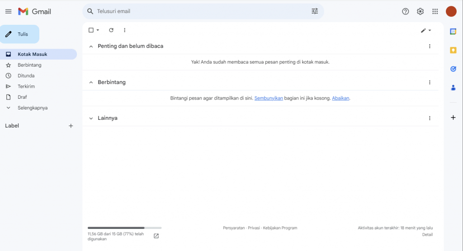Open the Google apps grid
463x251 pixels.
(x=435, y=11)
